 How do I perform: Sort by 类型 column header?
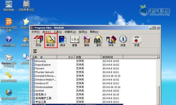pyautogui.click(x=88, y=57)
